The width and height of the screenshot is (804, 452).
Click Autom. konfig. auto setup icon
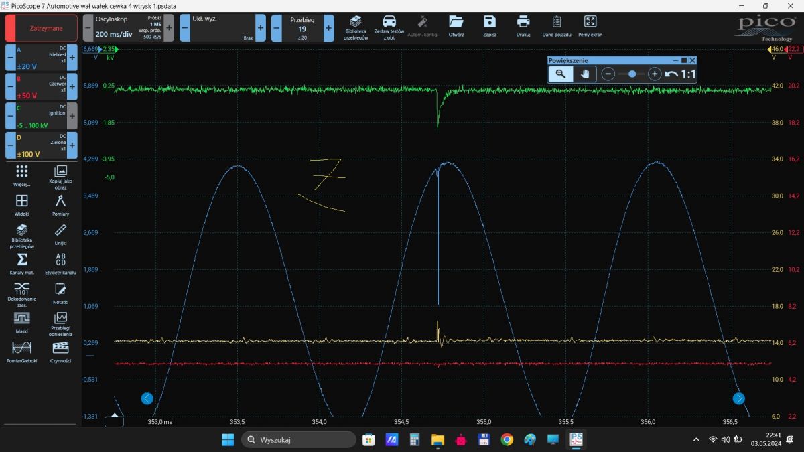tap(423, 26)
